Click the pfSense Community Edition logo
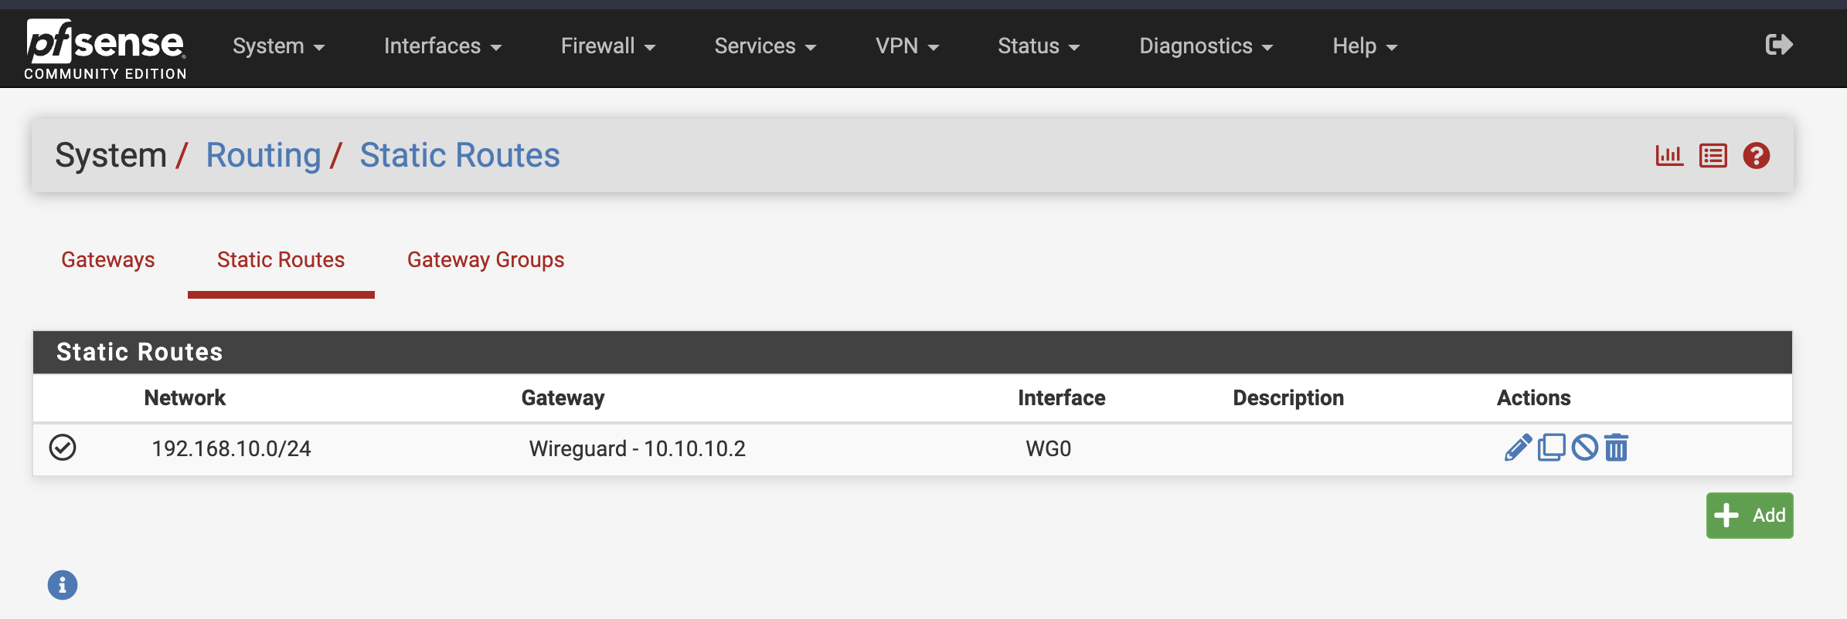1847x619 pixels. 106,49
